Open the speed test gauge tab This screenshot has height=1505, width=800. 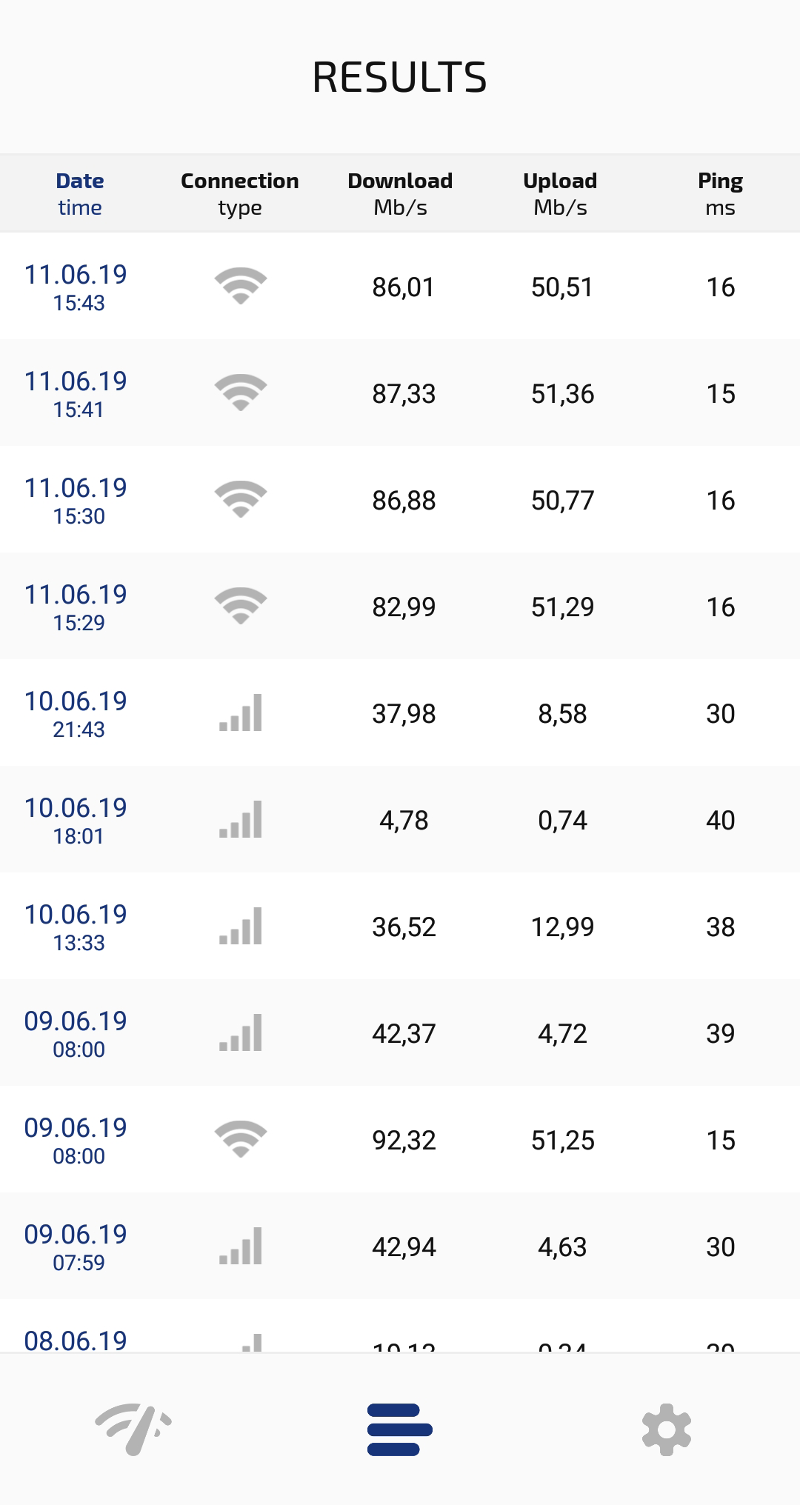133,1429
